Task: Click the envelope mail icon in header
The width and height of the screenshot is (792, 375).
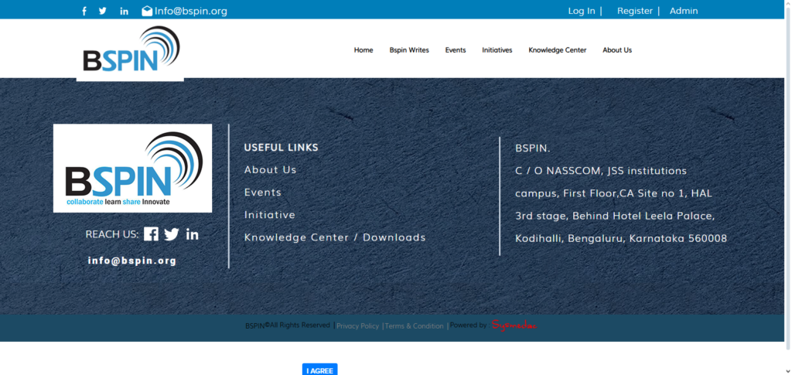Action: coord(147,11)
